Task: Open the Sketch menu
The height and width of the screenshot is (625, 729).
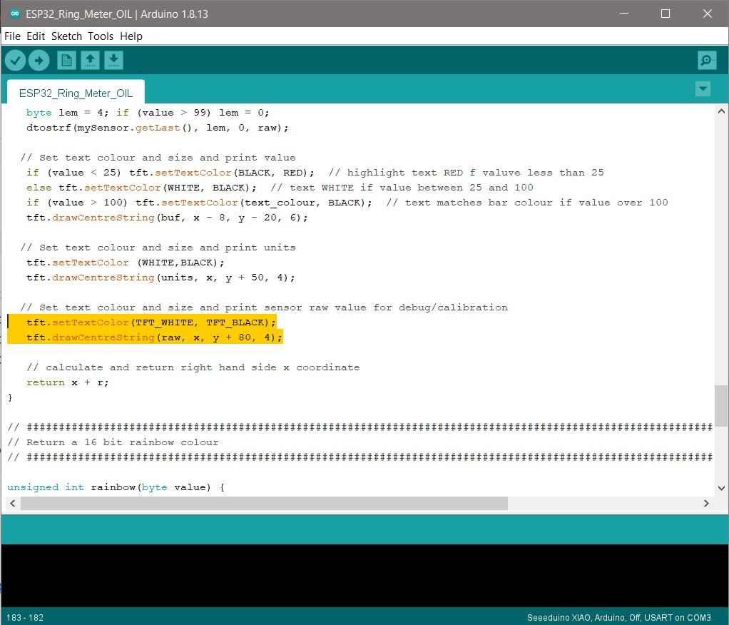Action: tap(66, 36)
